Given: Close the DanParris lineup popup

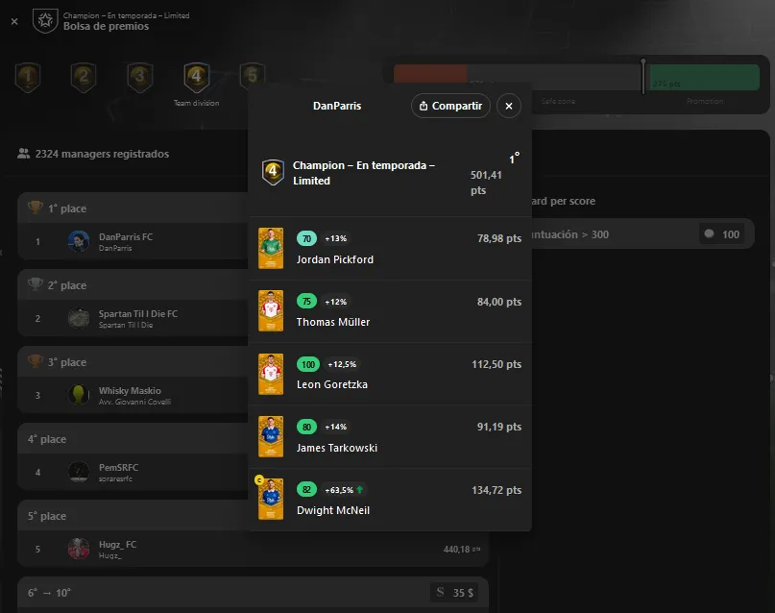Looking at the screenshot, I should pyautogui.click(x=509, y=106).
